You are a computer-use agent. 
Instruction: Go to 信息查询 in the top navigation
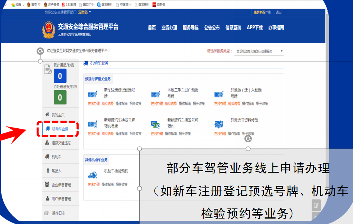coord(233,28)
